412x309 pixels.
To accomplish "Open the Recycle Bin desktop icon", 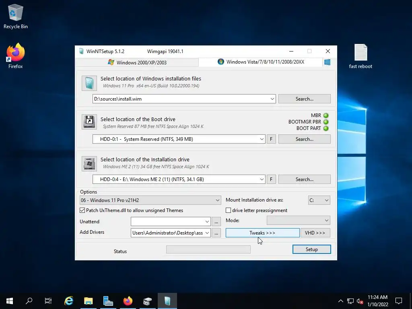I will (16, 16).
